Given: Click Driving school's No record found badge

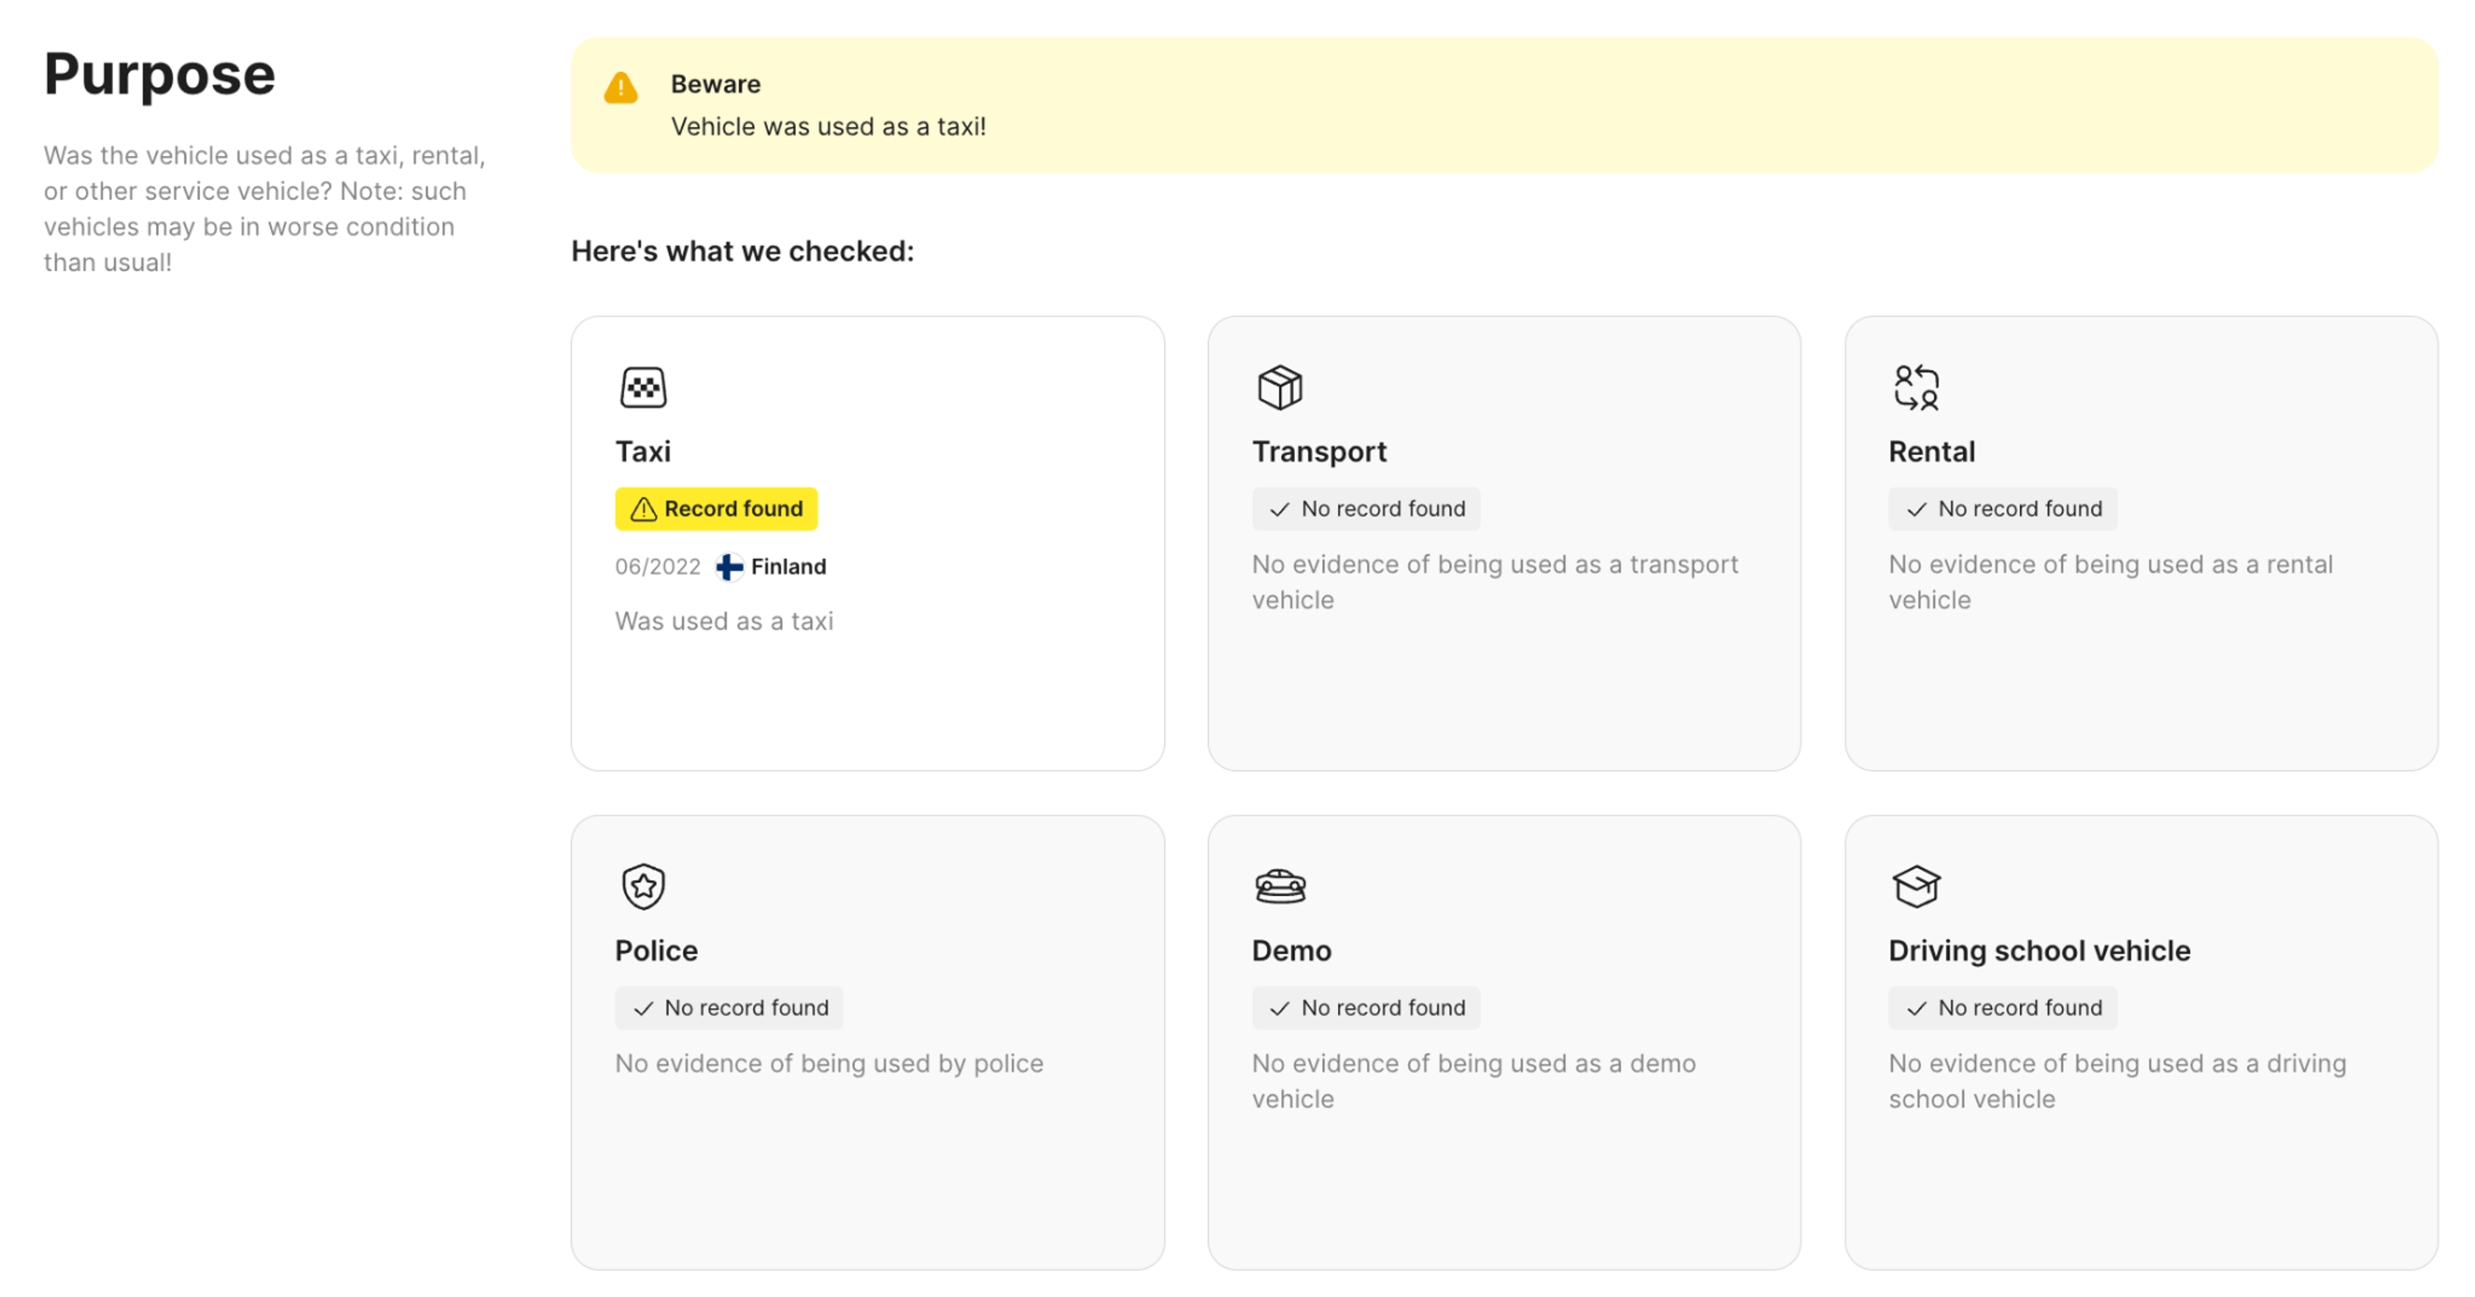Looking at the screenshot, I should pyautogui.click(x=2003, y=1007).
